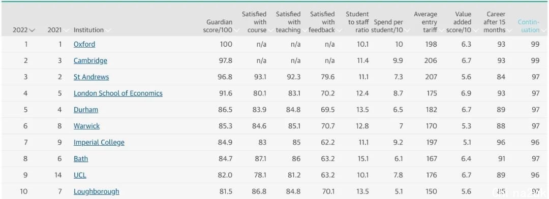Open the Loughborough institution link
The image size is (549, 199).
(x=96, y=192)
